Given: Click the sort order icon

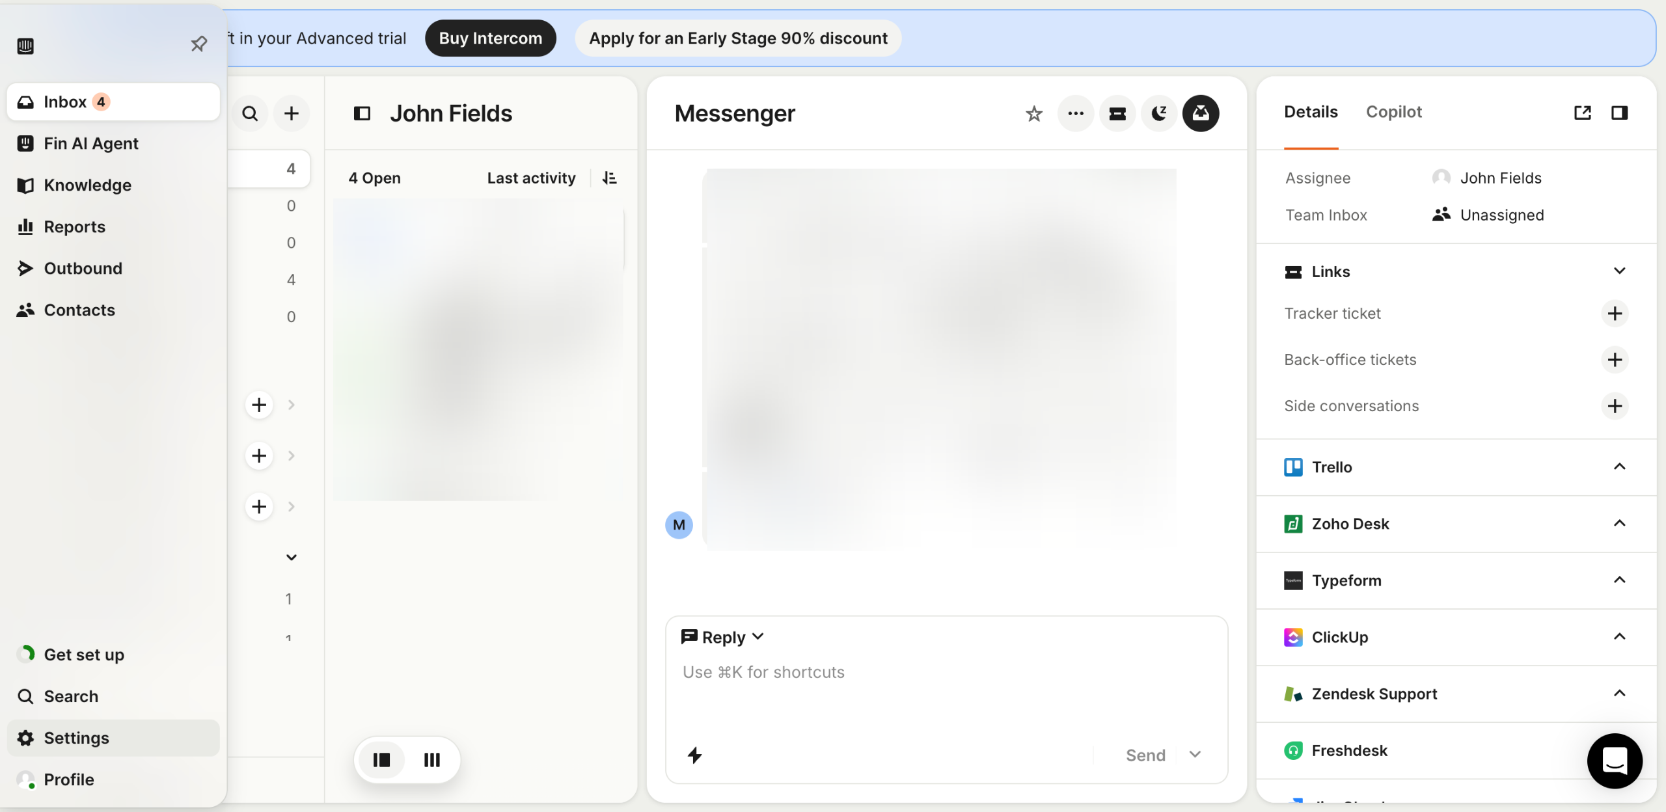Looking at the screenshot, I should click(609, 178).
